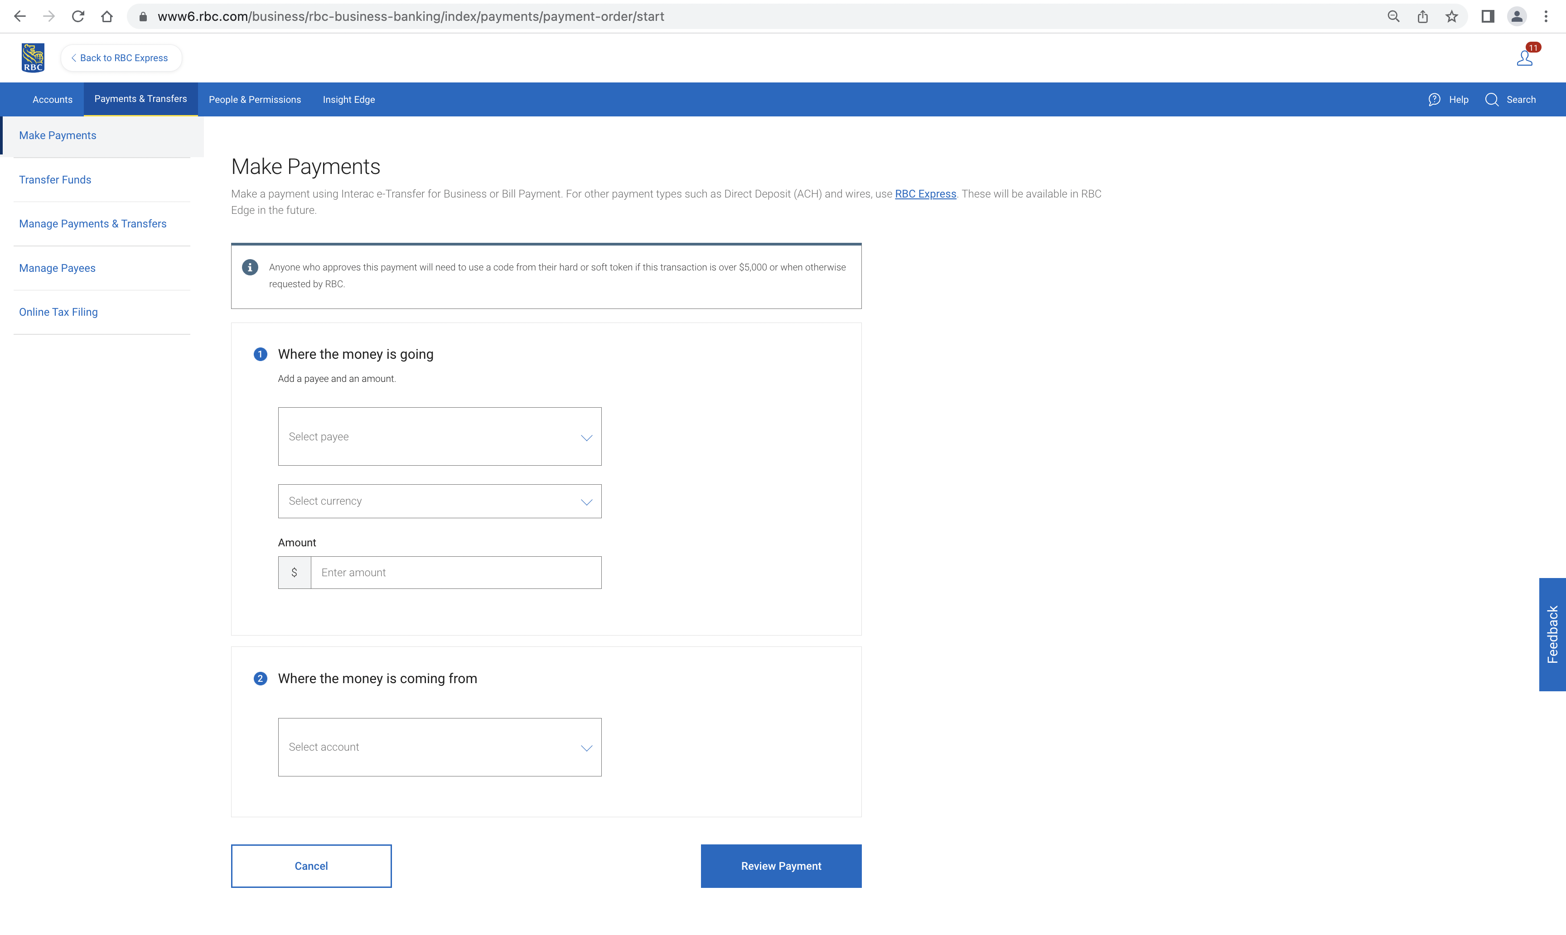Click the Search magnifier icon
The image size is (1566, 935).
[1492, 100]
